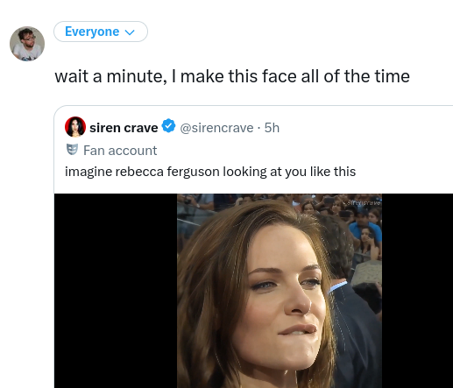The image size is (453, 388).
Task: Click the black letterbox right of video
Action: tap(417, 291)
